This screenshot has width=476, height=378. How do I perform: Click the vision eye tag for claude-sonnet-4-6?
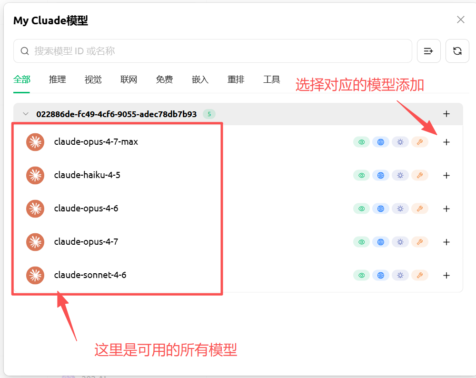(362, 276)
